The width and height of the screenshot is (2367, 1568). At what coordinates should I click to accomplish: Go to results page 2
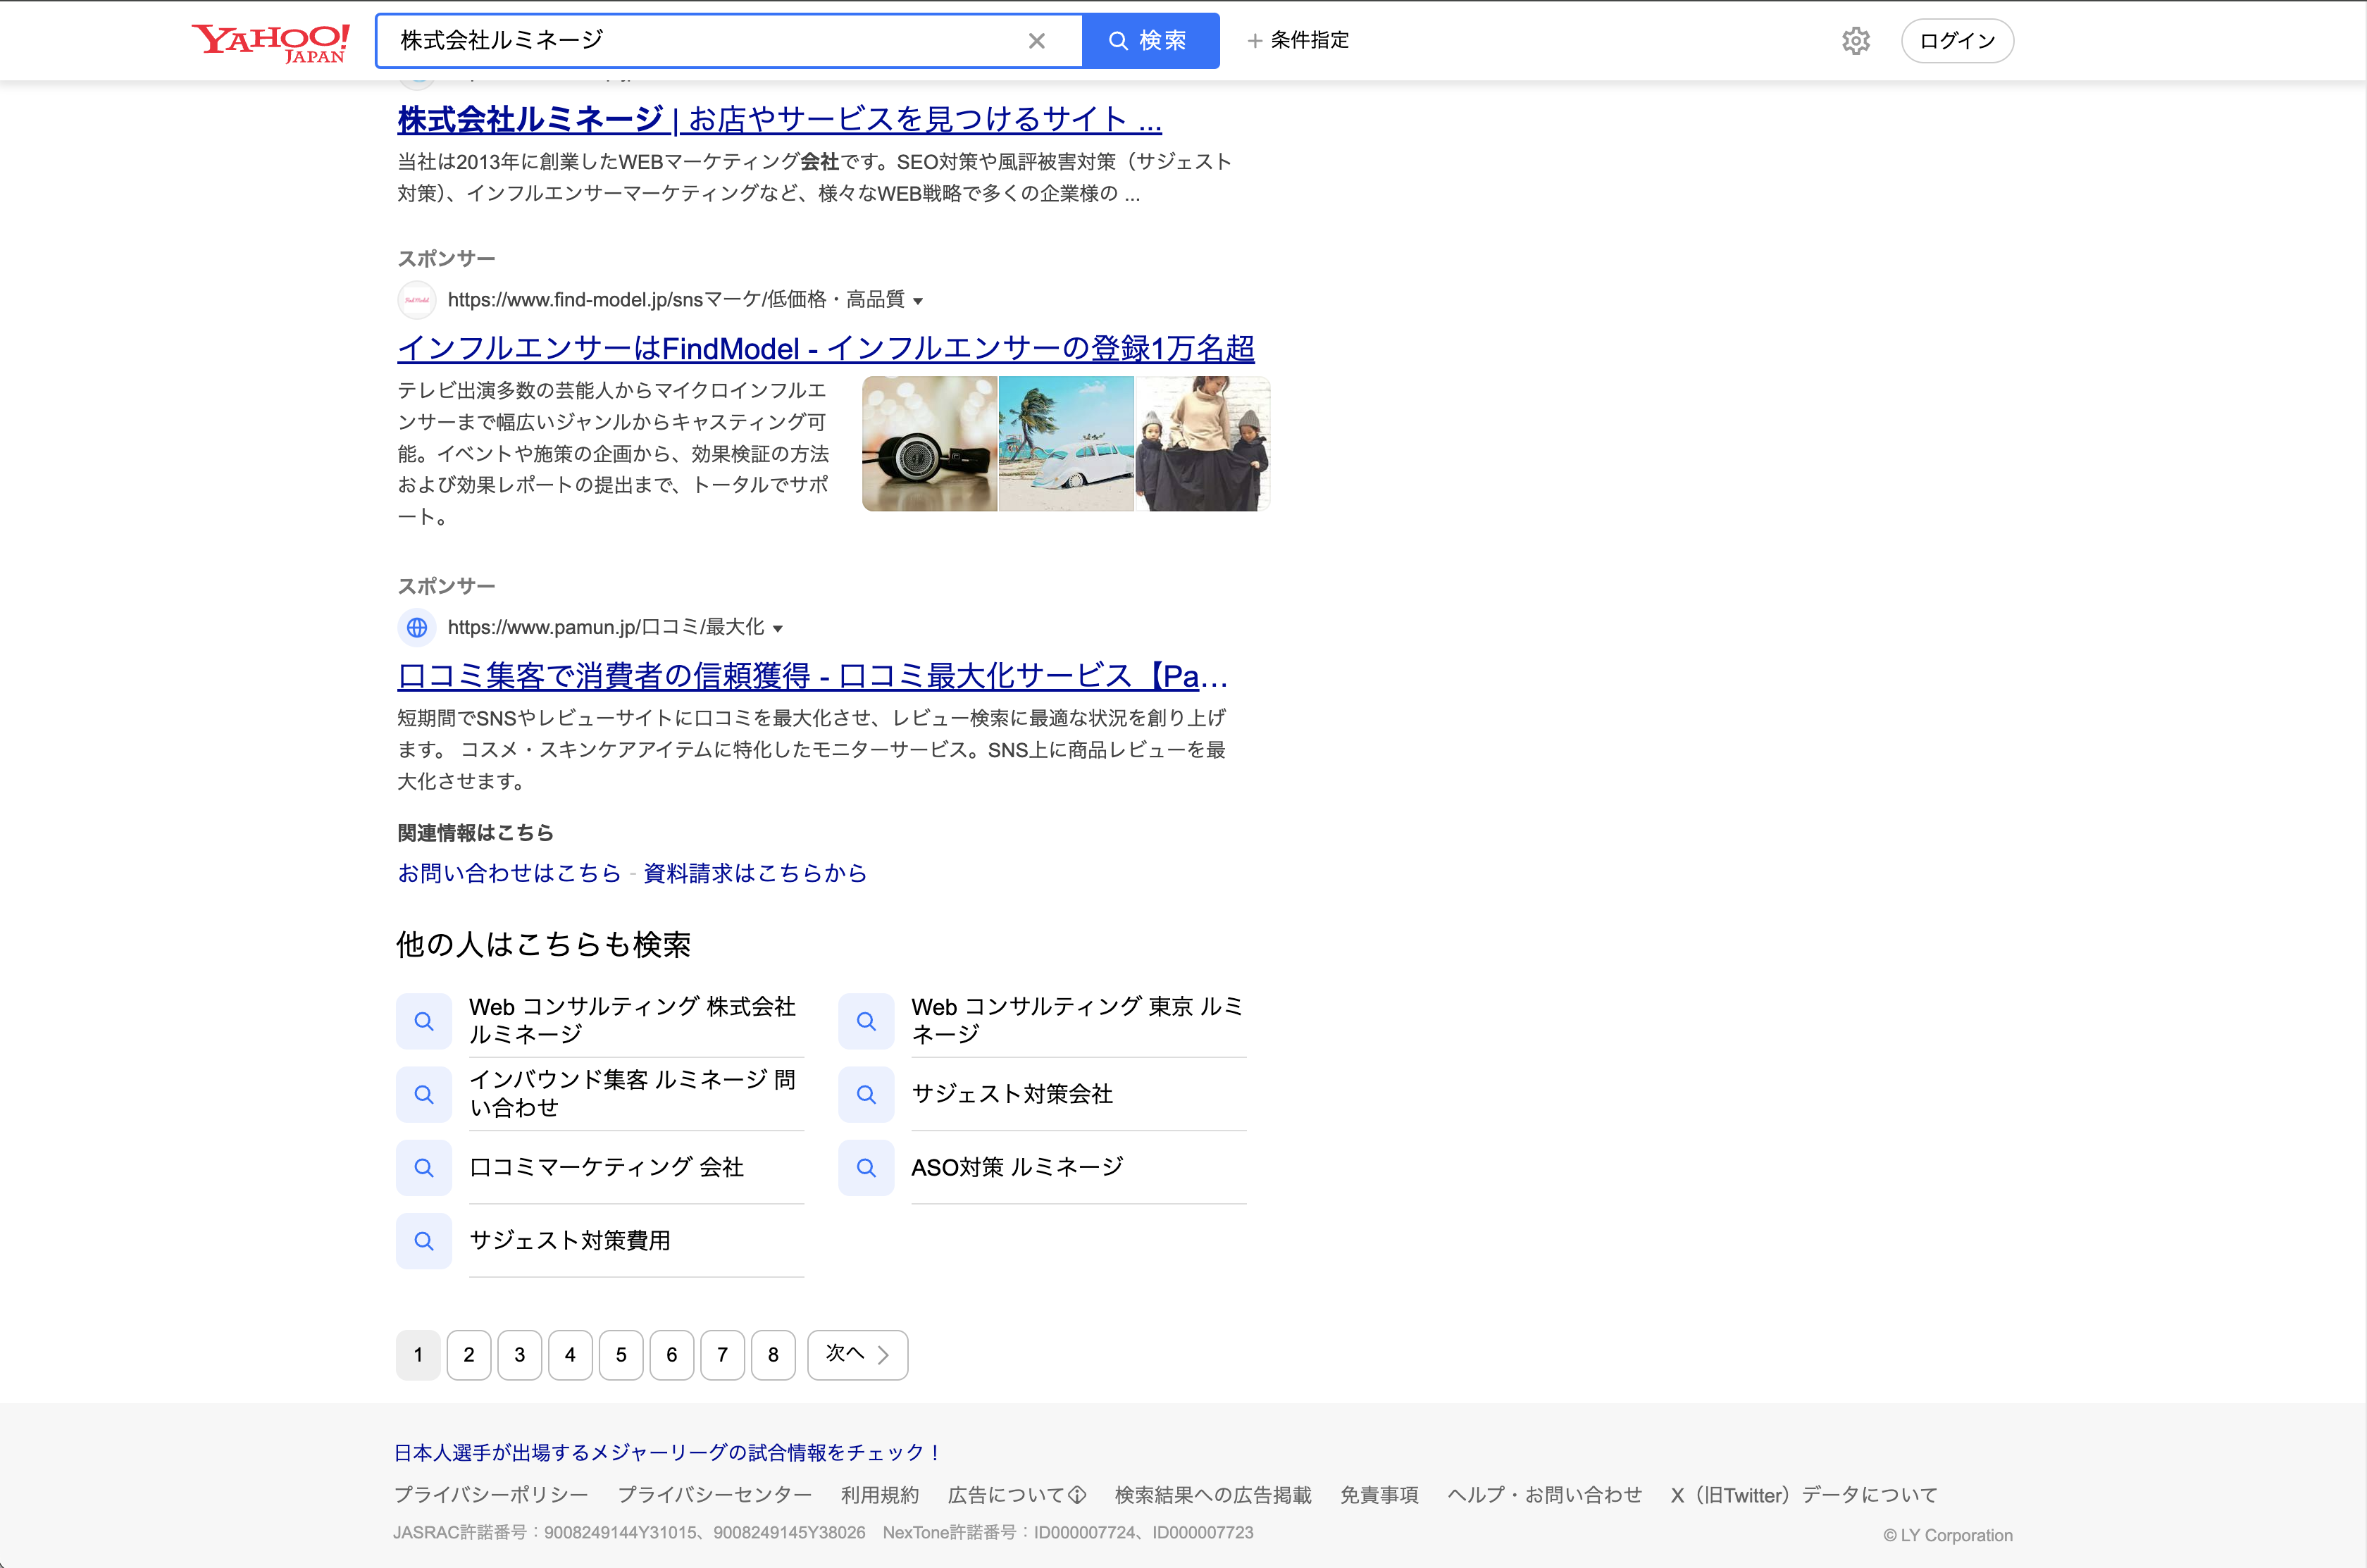point(469,1355)
